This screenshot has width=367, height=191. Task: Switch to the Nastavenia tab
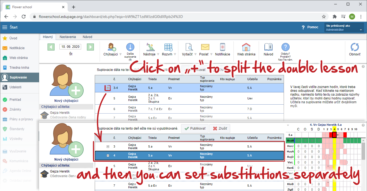point(68,37)
